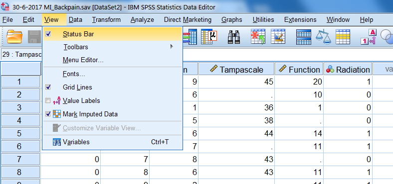The height and width of the screenshot is (184, 393).
Task: Click Tampascale cell with value 38
Action: pyautogui.click(x=236, y=121)
